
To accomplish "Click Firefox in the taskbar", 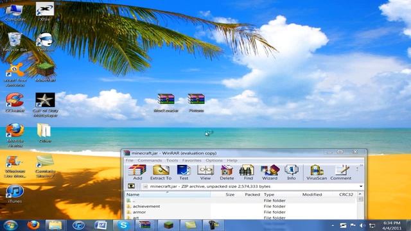I will tap(33, 225).
